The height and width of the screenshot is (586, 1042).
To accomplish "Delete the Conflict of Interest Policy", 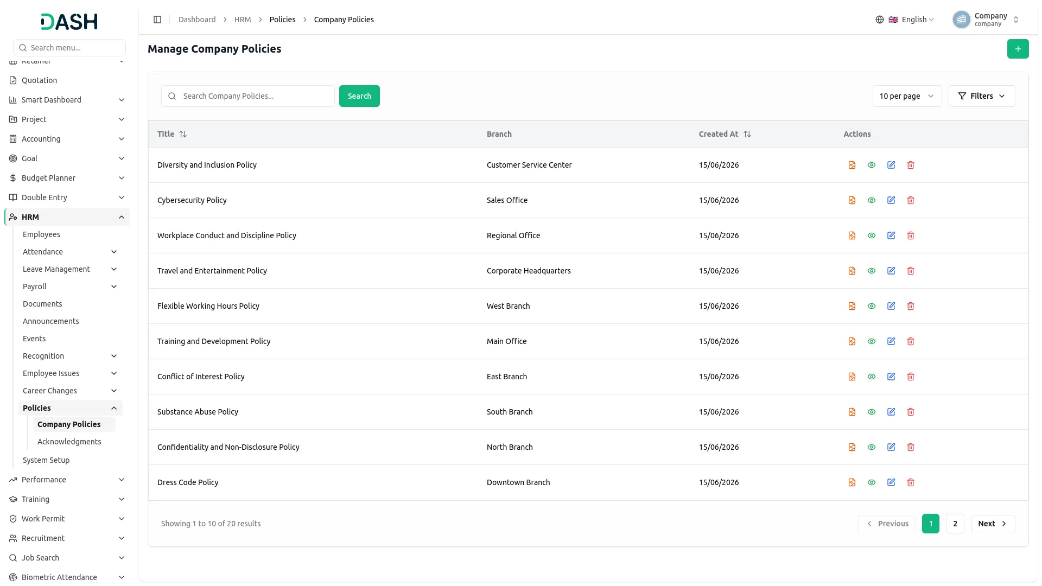I will click(x=911, y=377).
